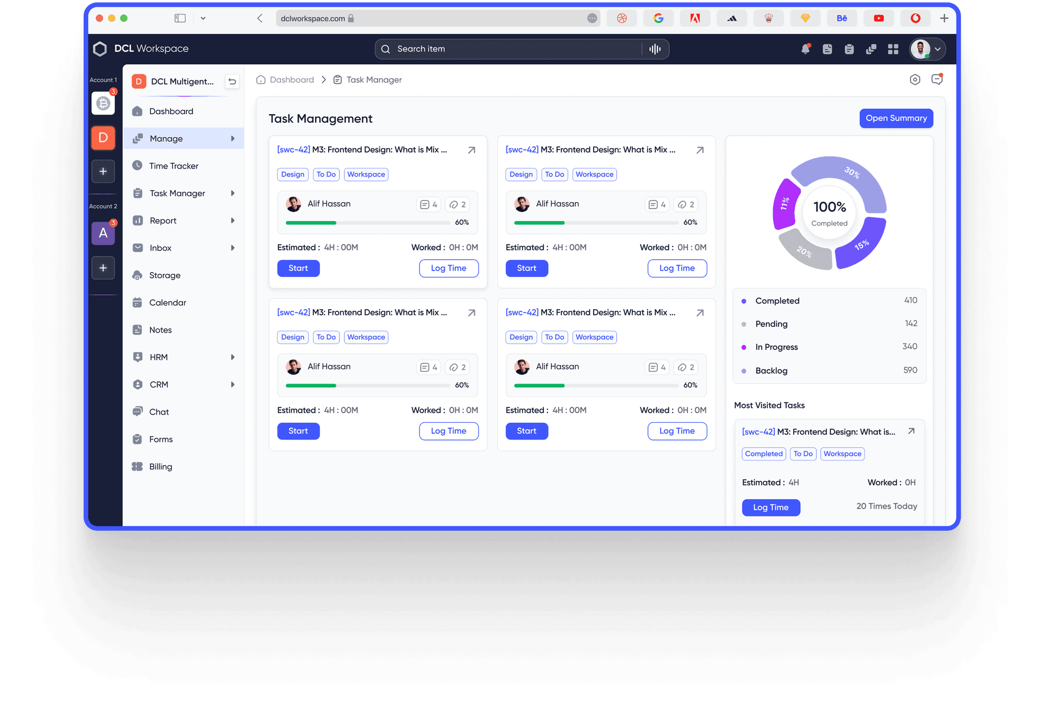Go to Dashboard breadcrumb link
This screenshot has width=1043, height=716.
[285, 80]
